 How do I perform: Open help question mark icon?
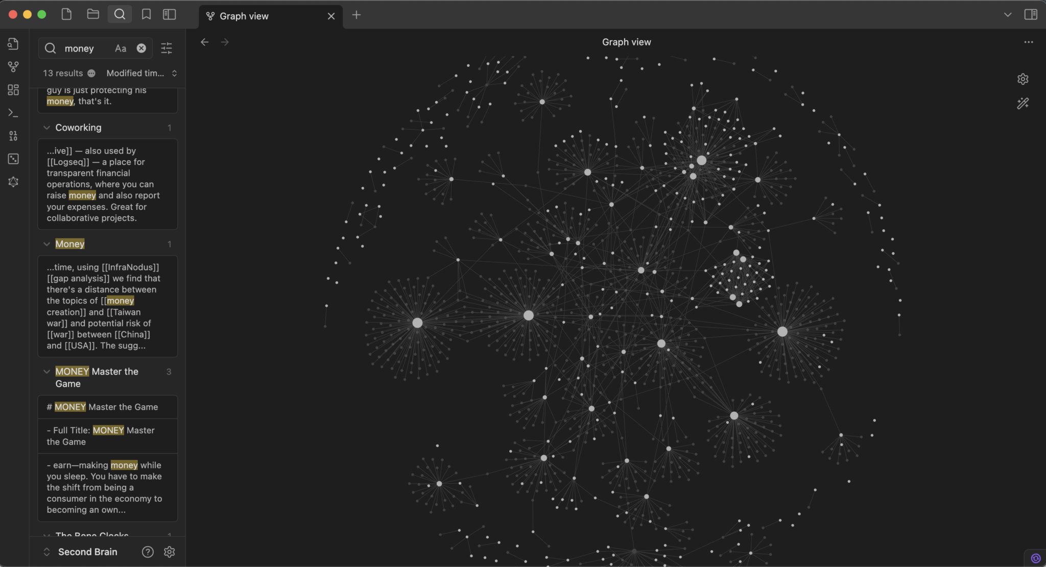coord(148,552)
